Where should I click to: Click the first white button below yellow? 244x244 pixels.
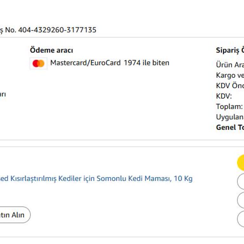241,182
